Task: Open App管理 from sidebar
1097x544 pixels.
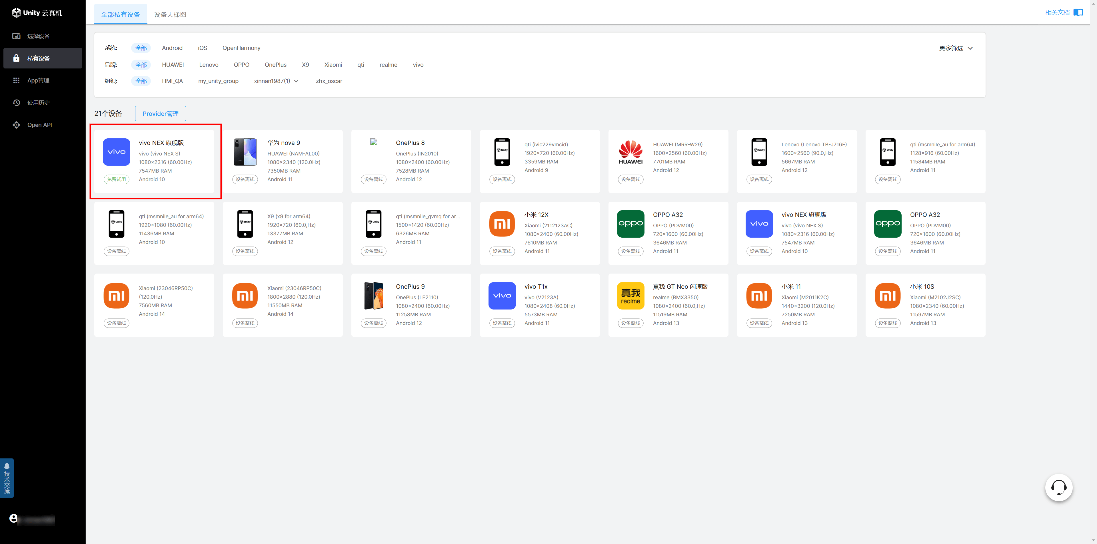Action: [38, 80]
